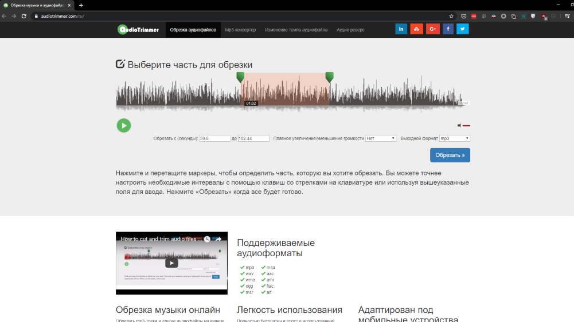Play the selected audio preview

(x=124, y=126)
